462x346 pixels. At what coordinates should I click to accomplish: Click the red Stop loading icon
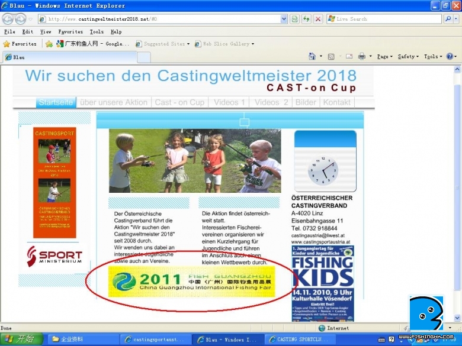318,19
